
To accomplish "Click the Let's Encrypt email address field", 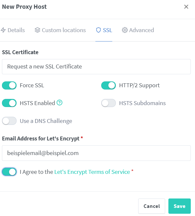I will pyautogui.click(x=96, y=153).
